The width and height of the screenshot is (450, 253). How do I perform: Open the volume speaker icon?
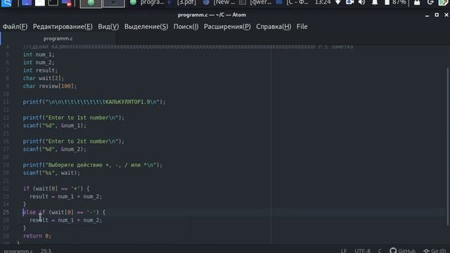coord(362,3)
